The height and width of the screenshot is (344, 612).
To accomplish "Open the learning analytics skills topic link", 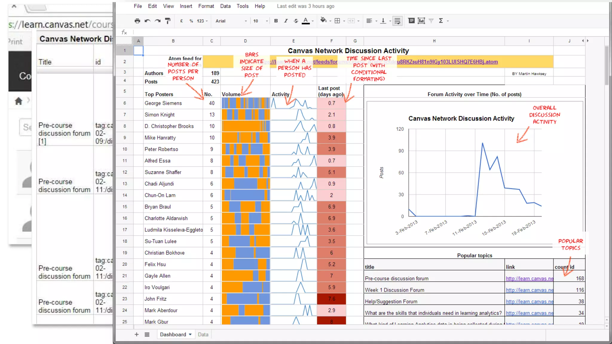I will tap(530, 313).
